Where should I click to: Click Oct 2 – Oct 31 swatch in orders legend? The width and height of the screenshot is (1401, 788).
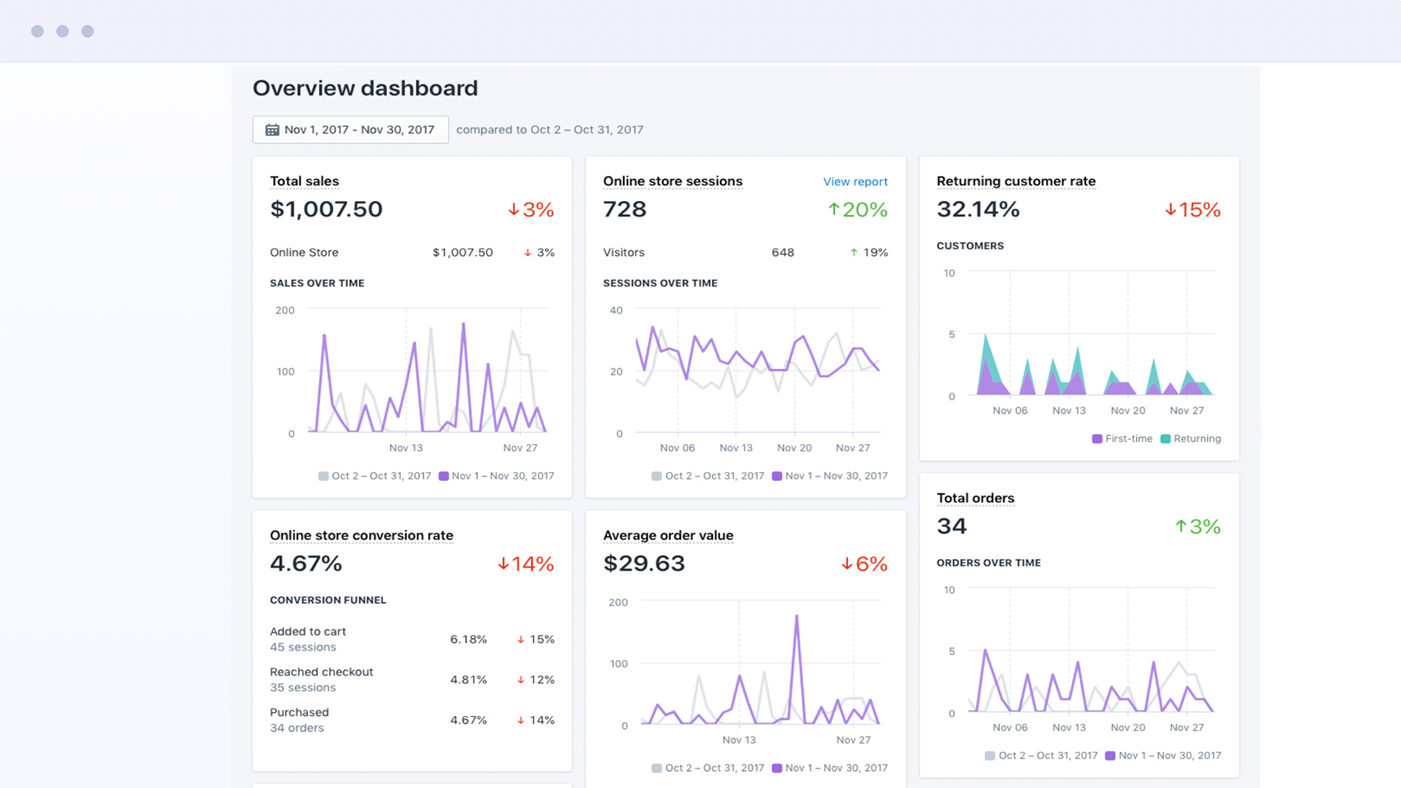click(990, 756)
